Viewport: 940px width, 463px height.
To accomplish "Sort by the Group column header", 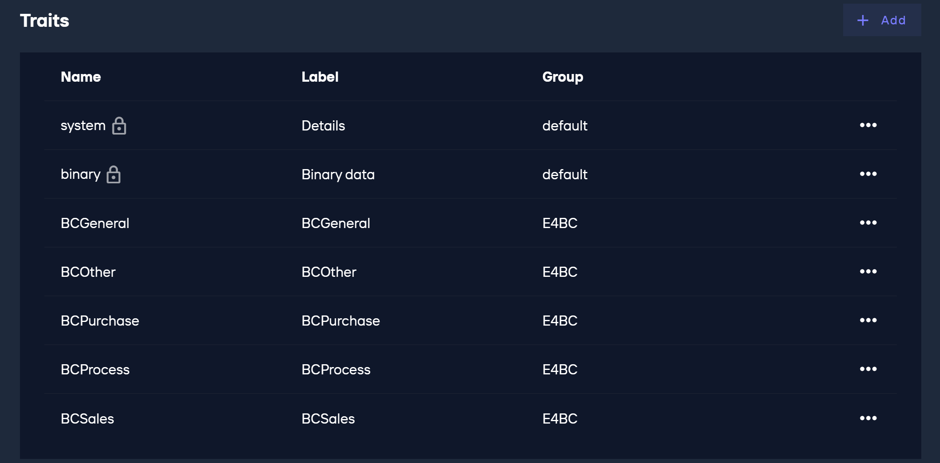I will click(563, 77).
